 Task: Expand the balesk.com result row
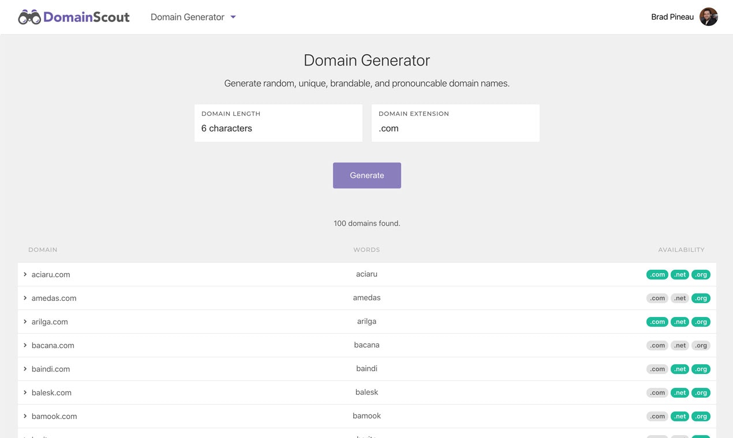[x=24, y=392]
